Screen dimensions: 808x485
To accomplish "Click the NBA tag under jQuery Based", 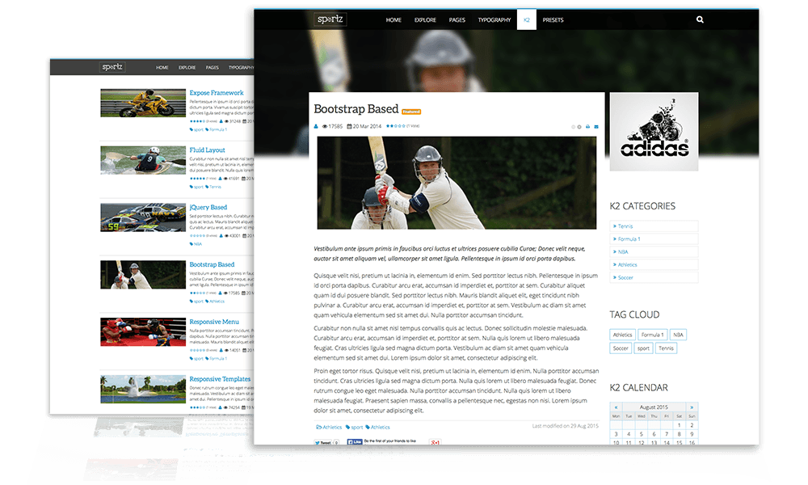I will click(196, 244).
